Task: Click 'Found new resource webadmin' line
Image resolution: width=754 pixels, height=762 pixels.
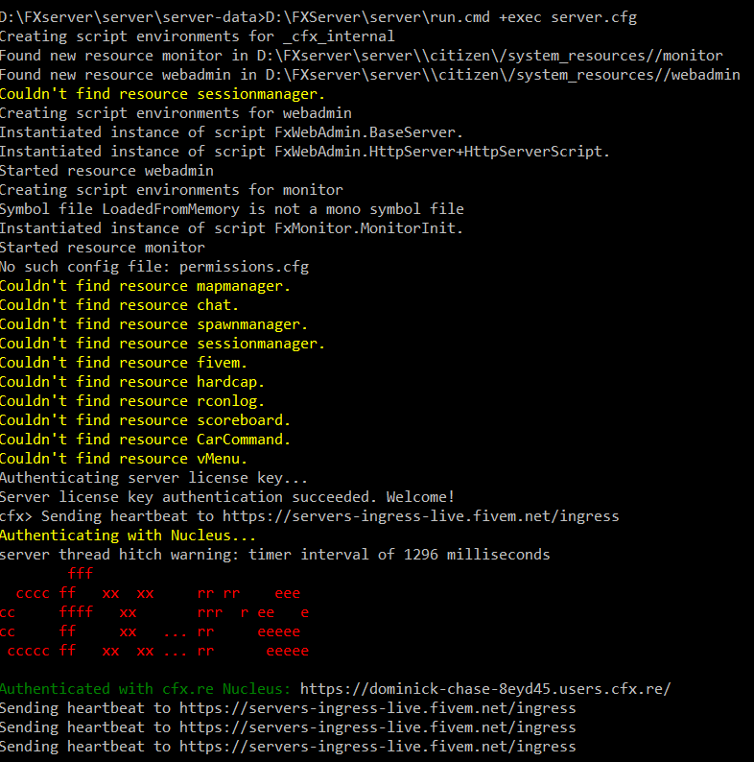Action: coord(369,75)
